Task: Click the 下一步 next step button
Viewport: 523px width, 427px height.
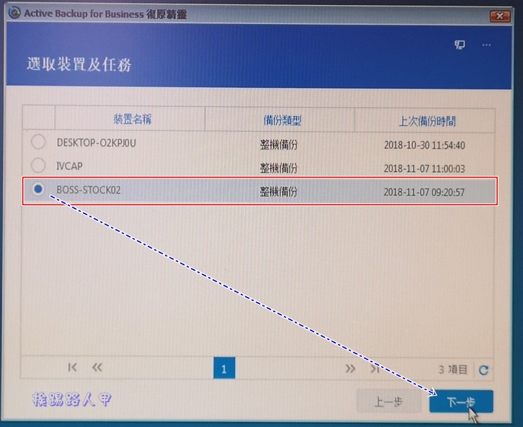Action: (462, 401)
